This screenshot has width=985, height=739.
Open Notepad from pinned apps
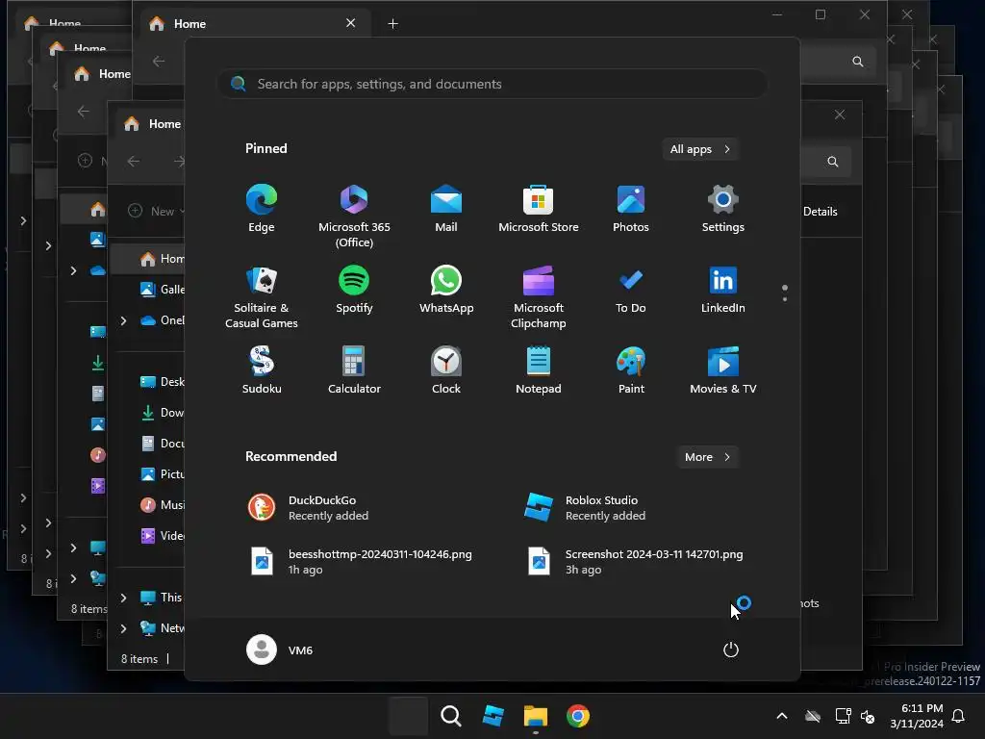(x=539, y=370)
